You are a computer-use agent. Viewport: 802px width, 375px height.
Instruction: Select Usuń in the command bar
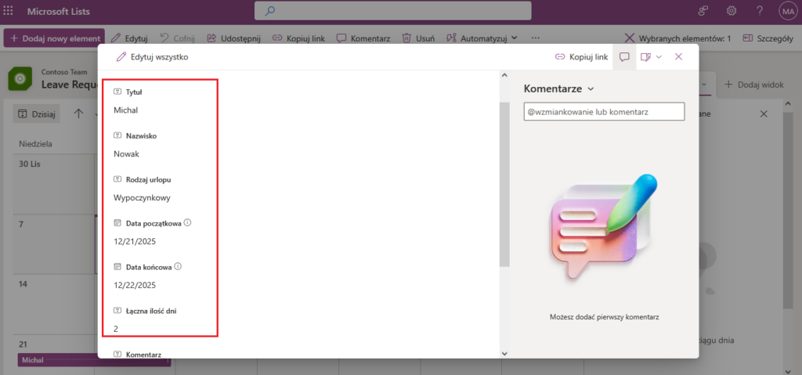(x=418, y=38)
